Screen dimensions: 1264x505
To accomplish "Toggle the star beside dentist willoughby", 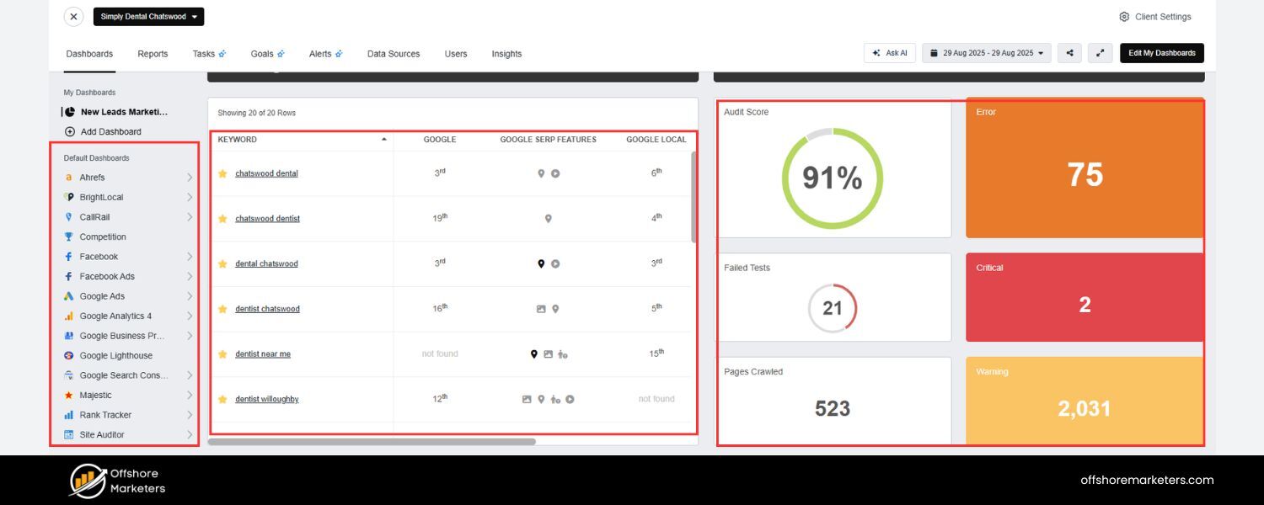I will [x=223, y=398].
